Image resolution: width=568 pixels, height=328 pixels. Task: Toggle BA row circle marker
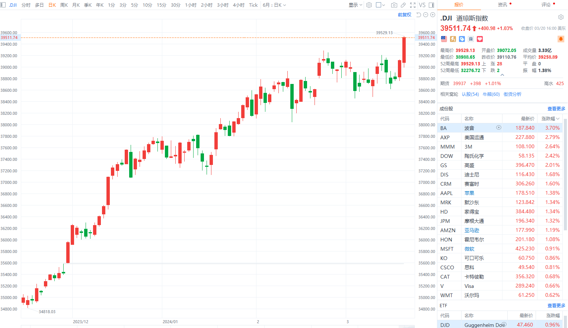tap(499, 128)
